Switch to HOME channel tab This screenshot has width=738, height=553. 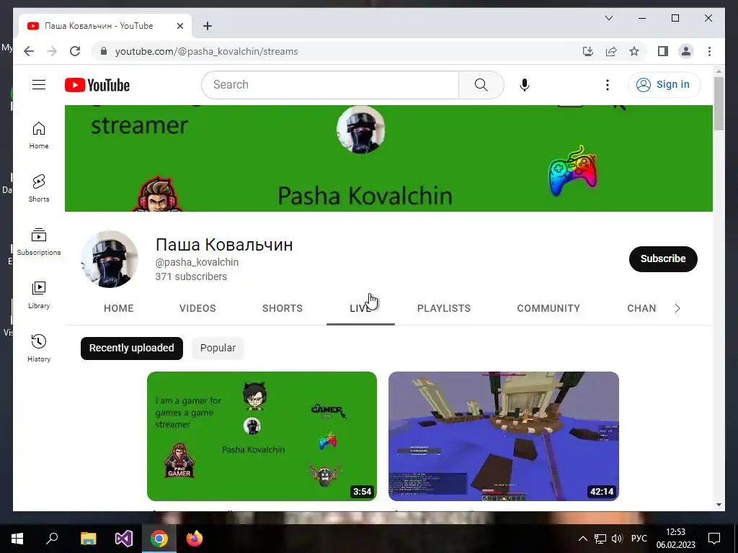coord(119,308)
